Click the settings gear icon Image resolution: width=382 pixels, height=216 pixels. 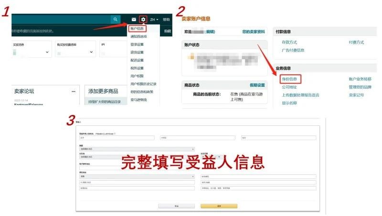143,20
